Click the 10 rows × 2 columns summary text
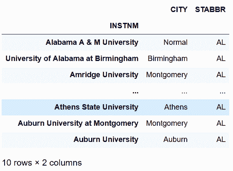Image resolution: width=233 pixels, height=171 pixels. (x=42, y=163)
